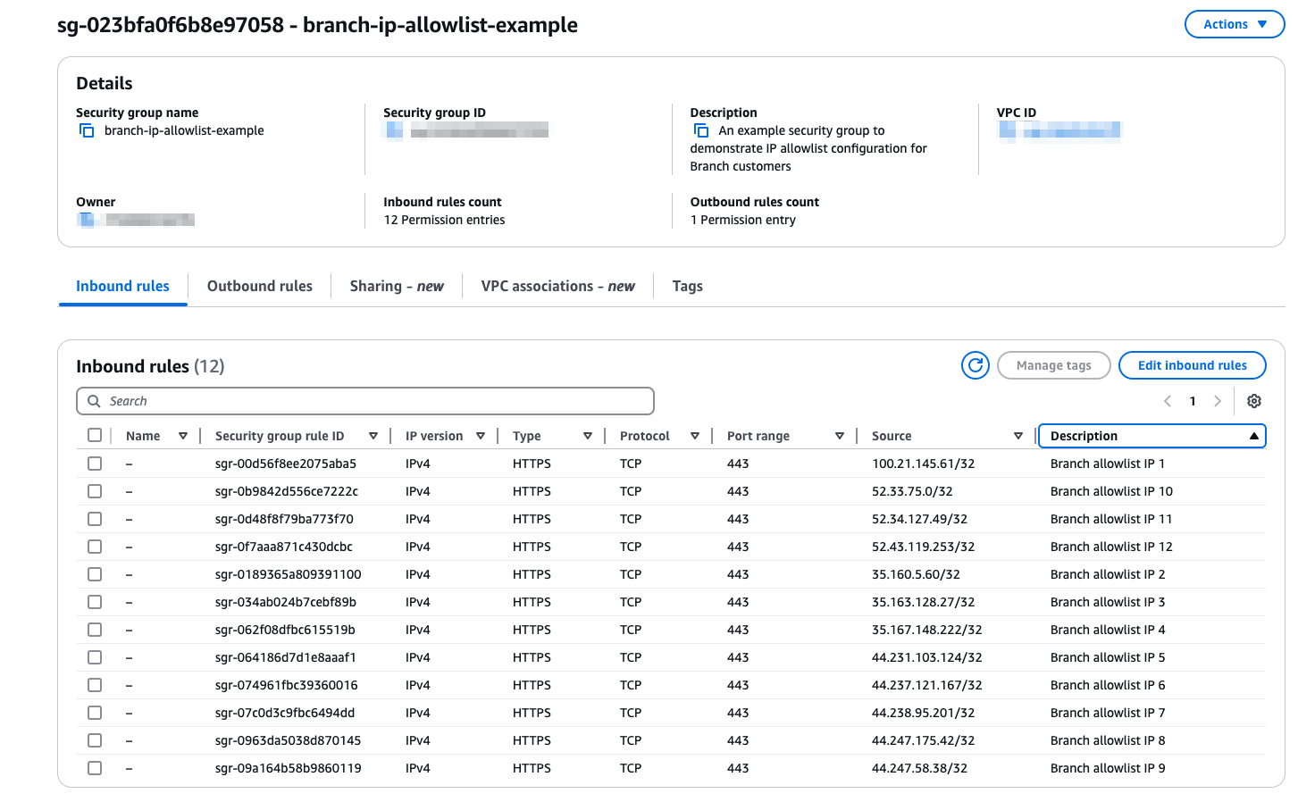Tick checkbox for sgr-0189365a809391100
Viewport: 1298px width, 802px height.
(x=95, y=574)
